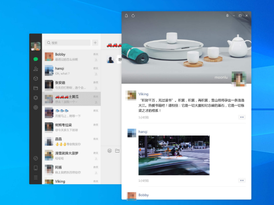Open Viking's profile name link in Moments

click(143, 94)
